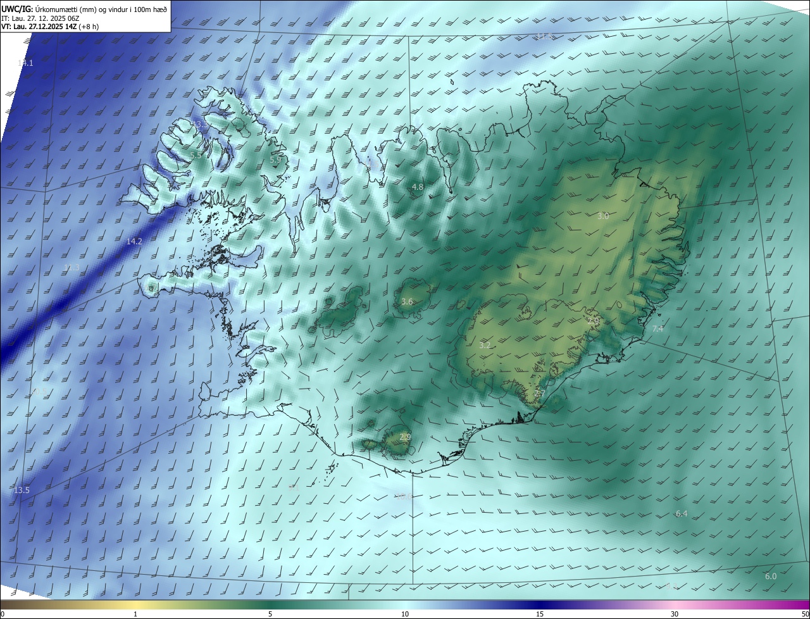The width and height of the screenshot is (810, 619).
Task: Select the 'VT: Lau. 27.12.2025 14Z (+8 h)' line
Action: (x=49, y=26)
